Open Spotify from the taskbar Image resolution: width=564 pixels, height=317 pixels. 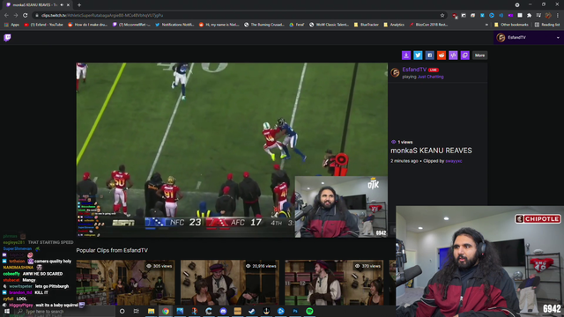[309, 311]
